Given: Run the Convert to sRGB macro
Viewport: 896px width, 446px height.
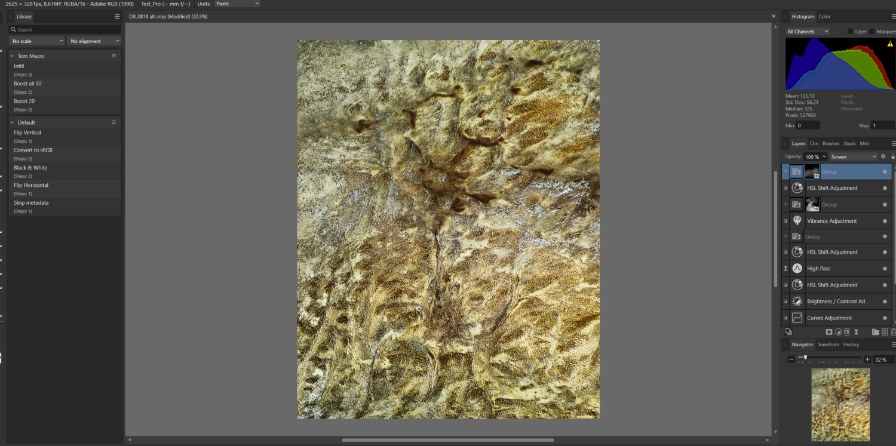Looking at the screenshot, I should click(x=65, y=154).
